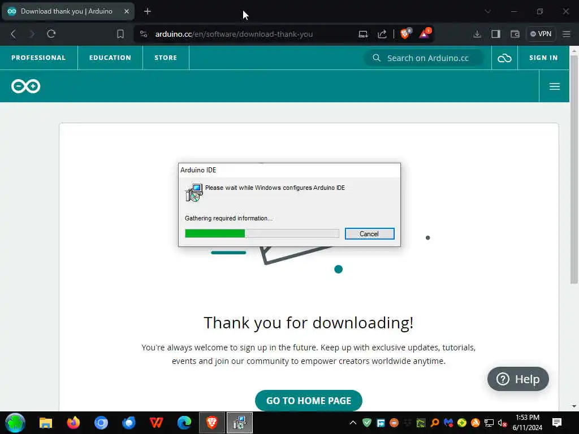This screenshot has width=579, height=434.
Task: Switch to Brave browser taskbar icon
Action: [x=212, y=423]
